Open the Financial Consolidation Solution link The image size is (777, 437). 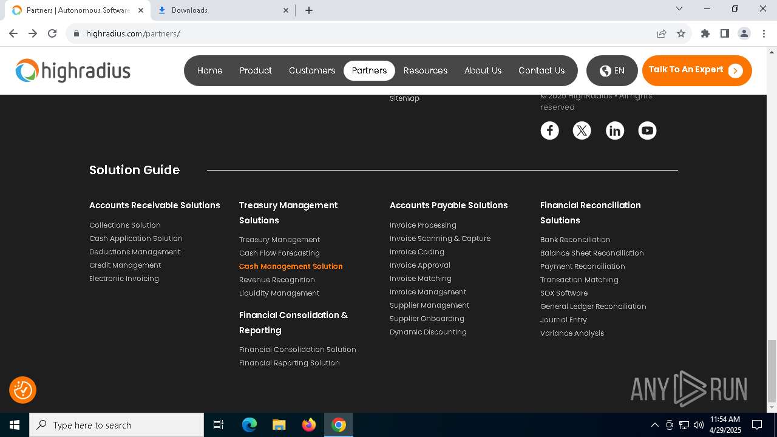[x=297, y=350]
